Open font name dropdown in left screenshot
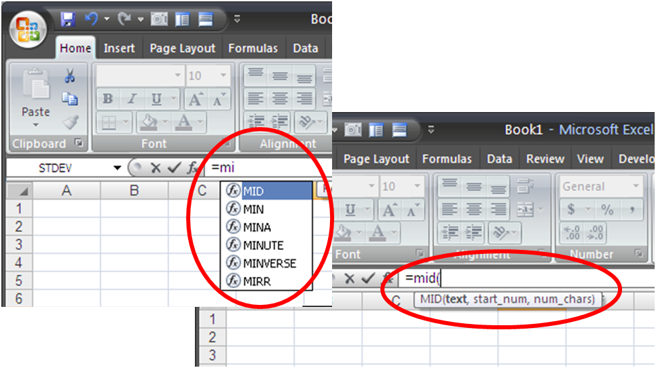This screenshot has height=368, width=656. pos(177,75)
